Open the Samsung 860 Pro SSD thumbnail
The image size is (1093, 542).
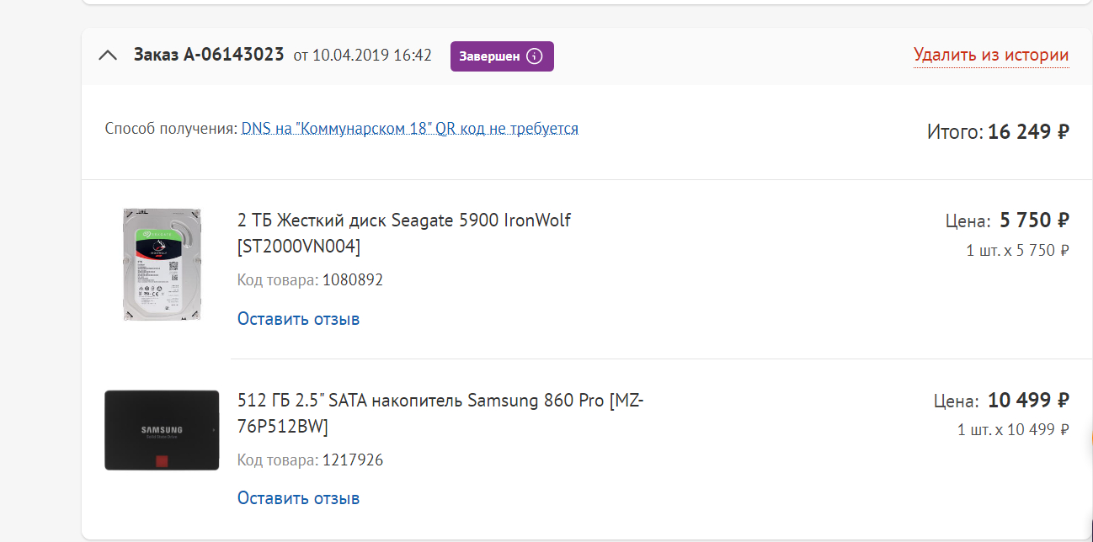[x=162, y=430]
